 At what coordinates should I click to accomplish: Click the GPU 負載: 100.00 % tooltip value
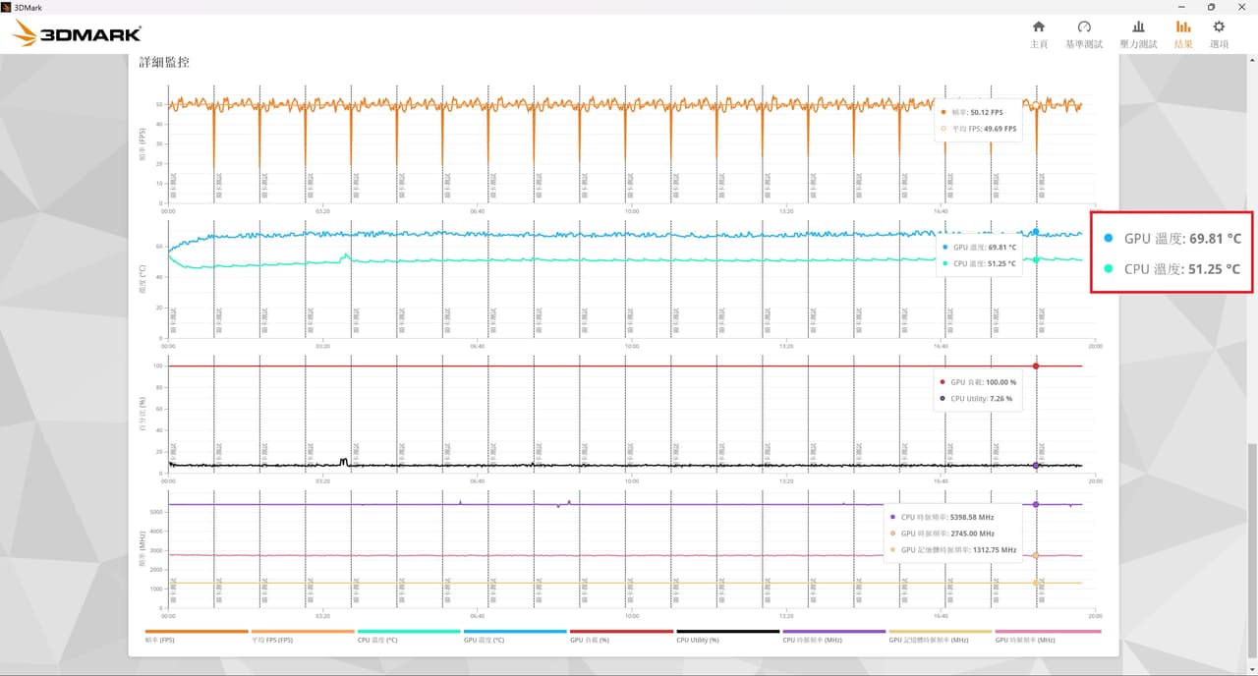tap(983, 382)
